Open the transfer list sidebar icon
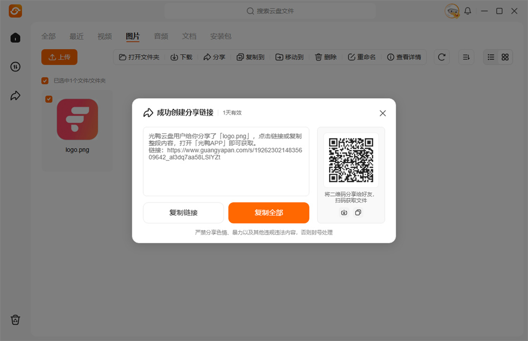 15,67
